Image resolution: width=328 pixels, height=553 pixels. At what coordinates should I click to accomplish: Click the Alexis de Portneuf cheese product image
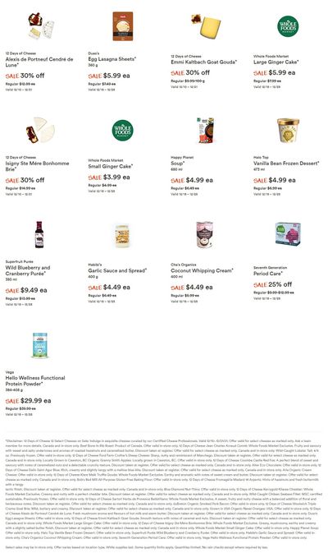pyautogui.click(x=41, y=25)
